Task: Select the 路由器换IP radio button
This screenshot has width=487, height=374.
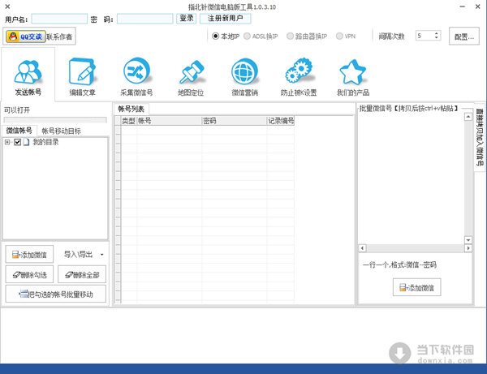Action: click(290, 36)
